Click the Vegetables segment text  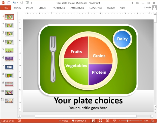click(x=76, y=66)
